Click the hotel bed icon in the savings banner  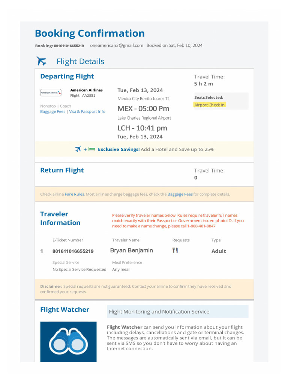pos(91,149)
